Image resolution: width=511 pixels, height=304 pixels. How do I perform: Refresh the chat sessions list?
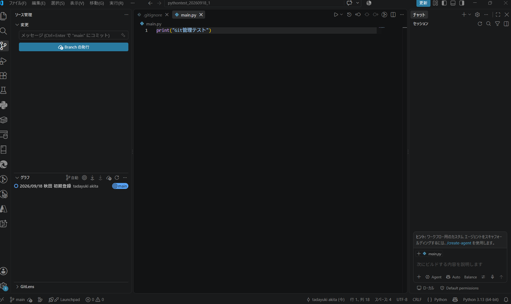point(480,24)
